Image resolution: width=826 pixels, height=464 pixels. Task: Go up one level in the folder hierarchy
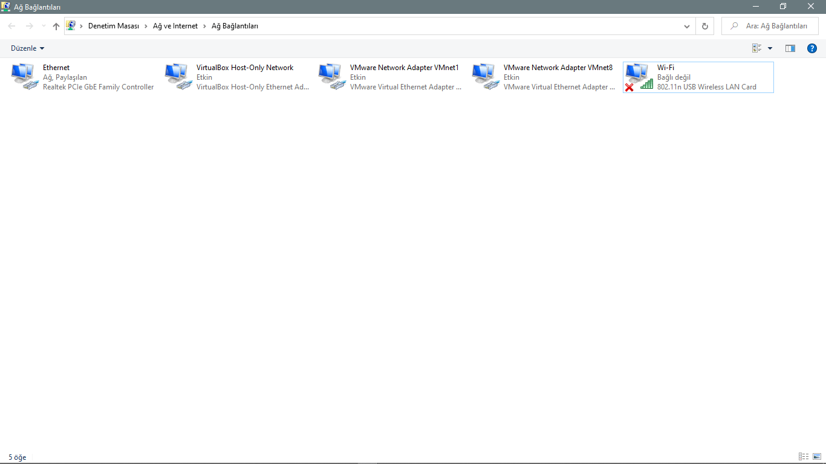click(x=56, y=26)
